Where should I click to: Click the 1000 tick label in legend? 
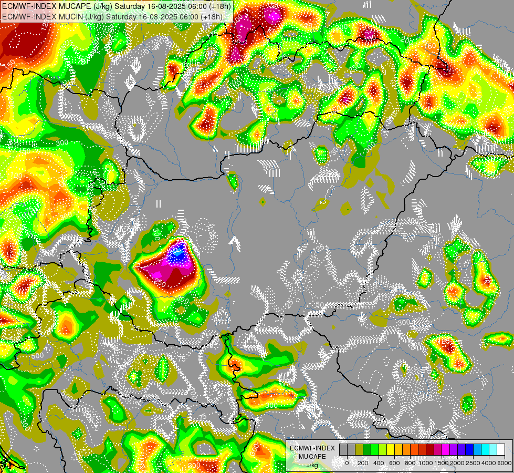tap(426, 463)
